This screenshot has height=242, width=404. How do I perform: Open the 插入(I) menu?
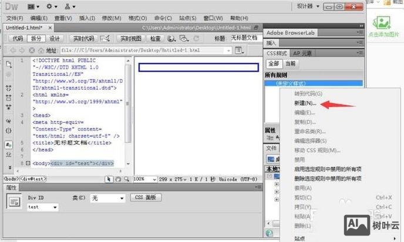point(87,18)
